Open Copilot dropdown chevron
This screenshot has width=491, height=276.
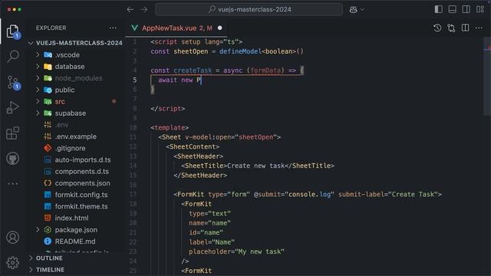(362, 9)
